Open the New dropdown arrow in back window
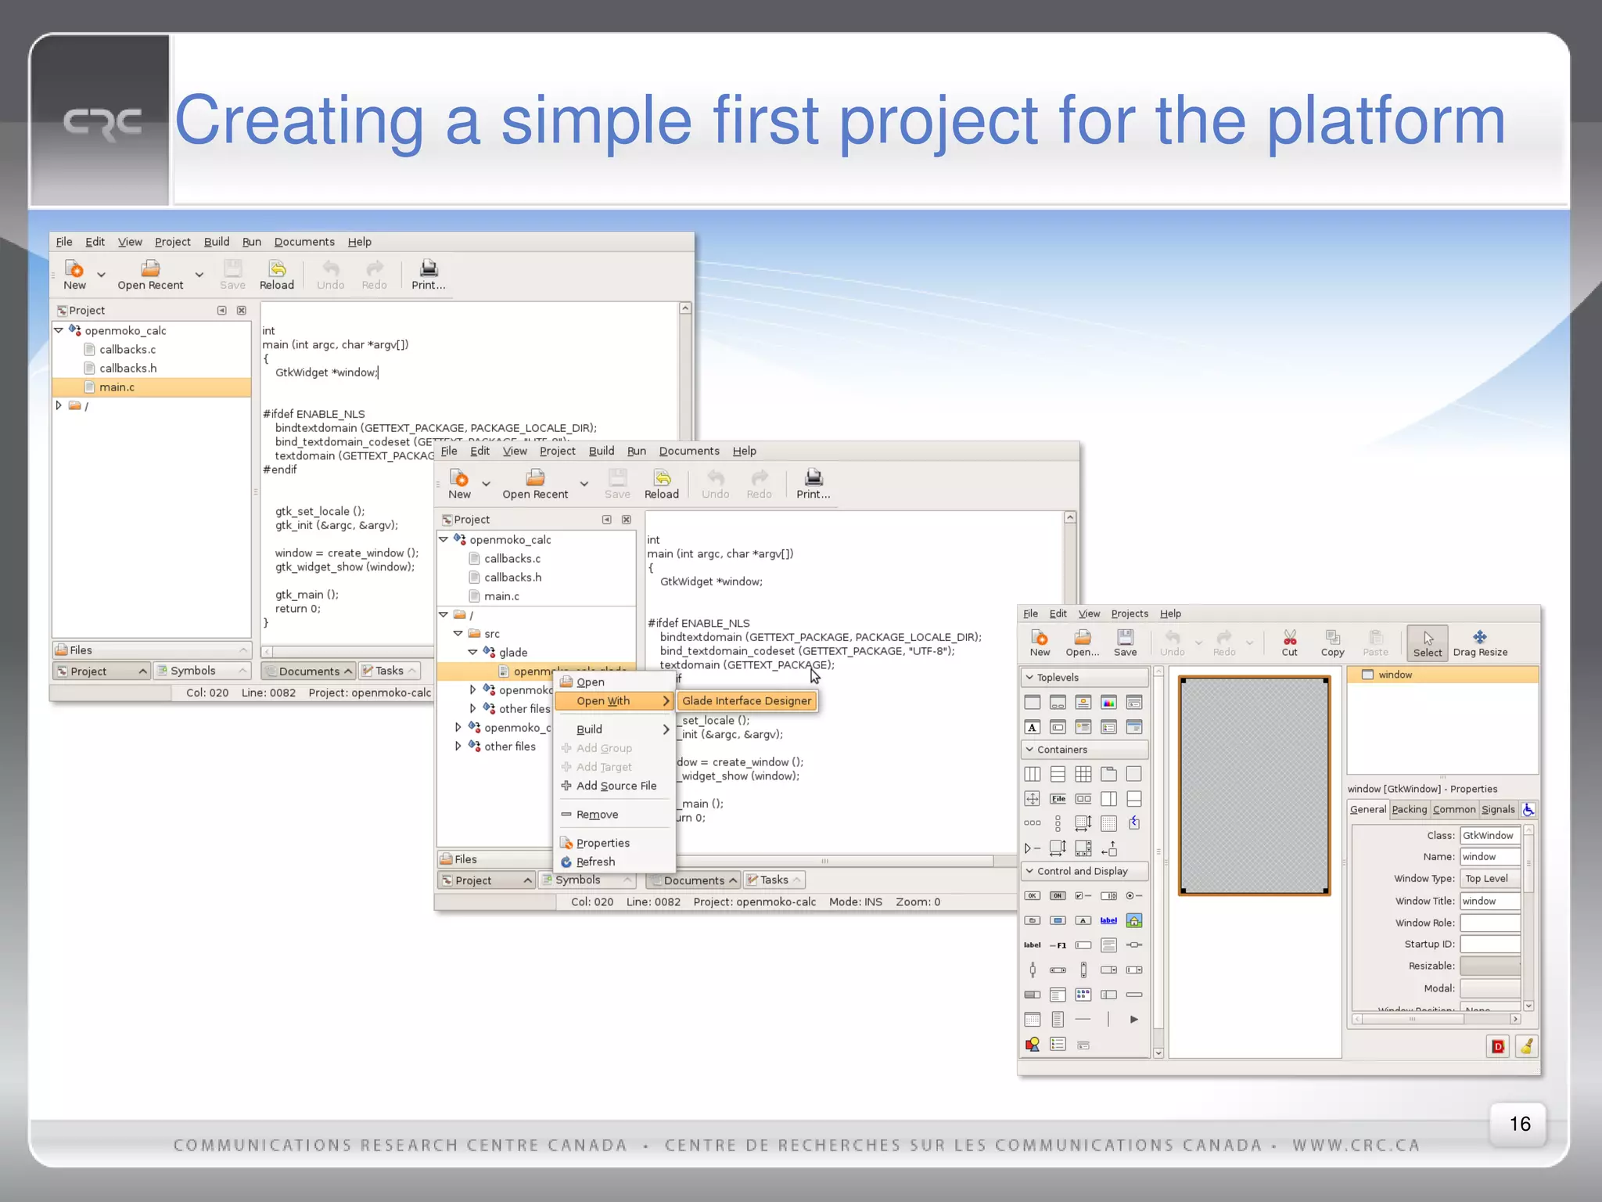This screenshot has height=1202, width=1602. click(x=101, y=275)
